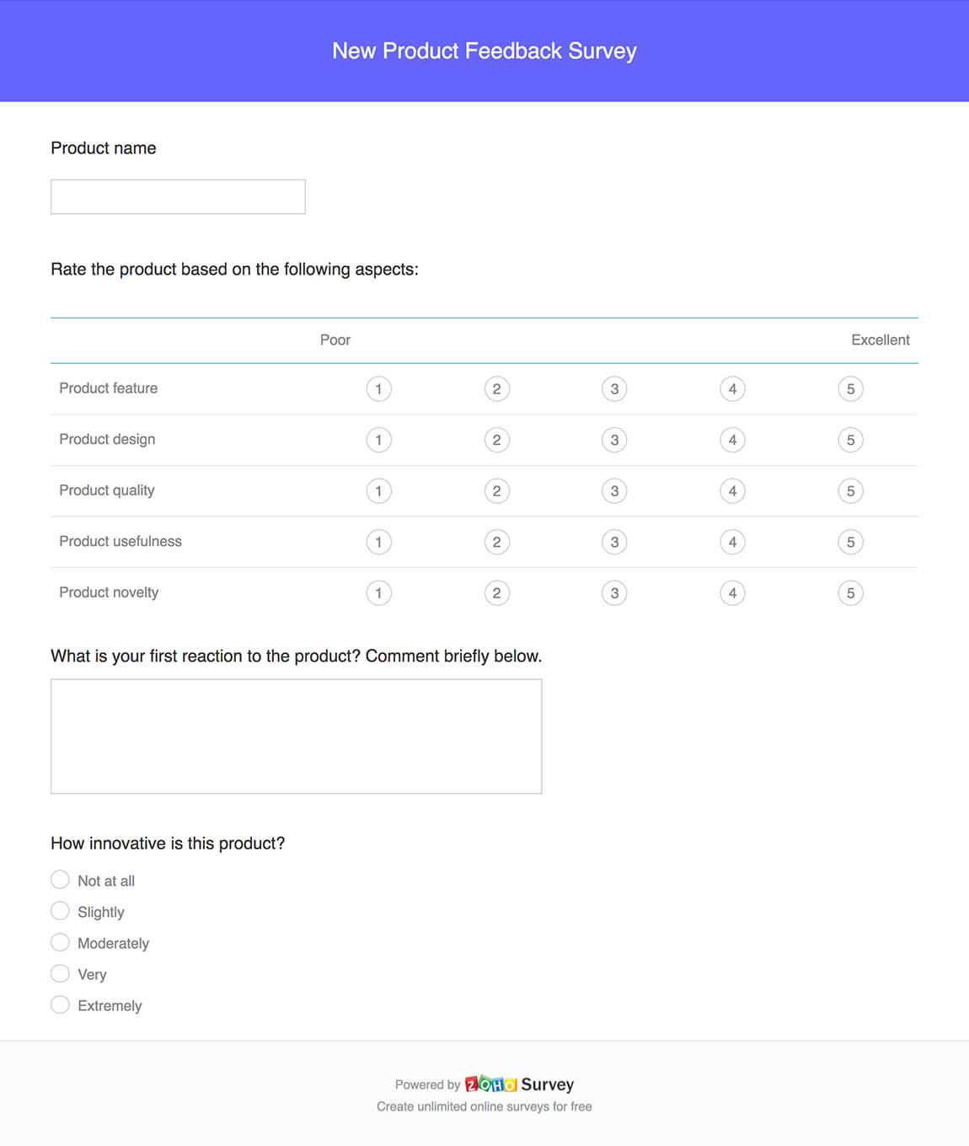Rate Product usefulness as 4
This screenshot has width=969, height=1146.
pyautogui.click(x=732, y=542)
